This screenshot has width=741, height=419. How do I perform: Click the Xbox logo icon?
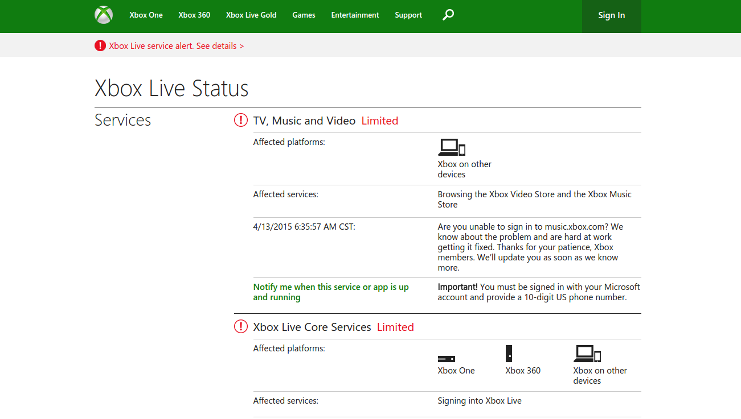pos(104,15)
